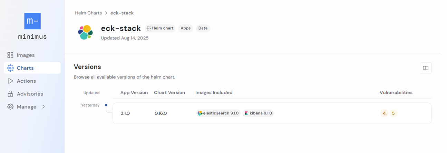Click the eck-stack page title
447x153 pixels.
121,29
